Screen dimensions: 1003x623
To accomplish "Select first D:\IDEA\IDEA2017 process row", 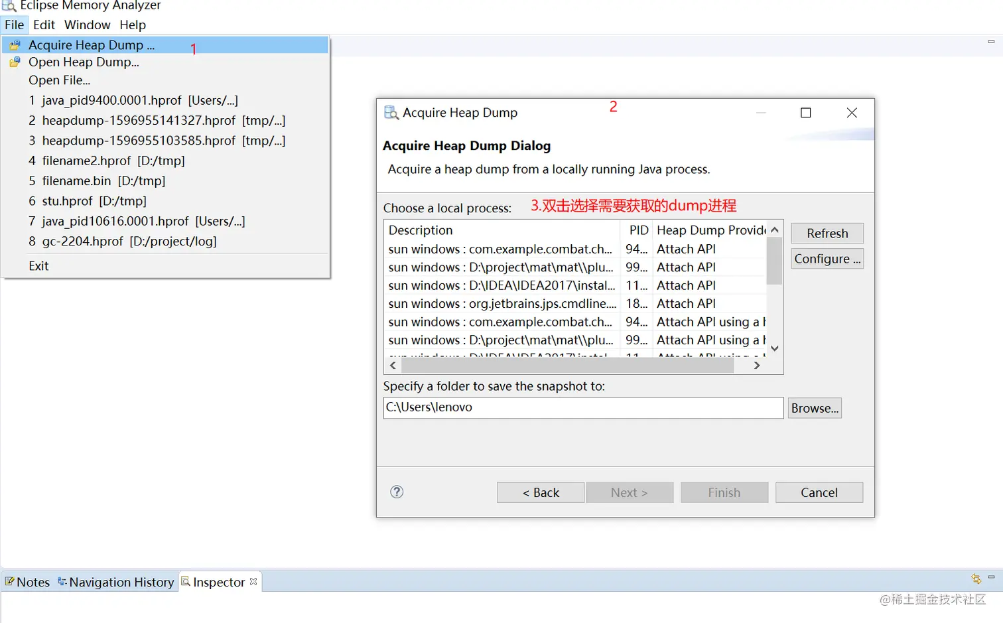I will click(575, 285).
